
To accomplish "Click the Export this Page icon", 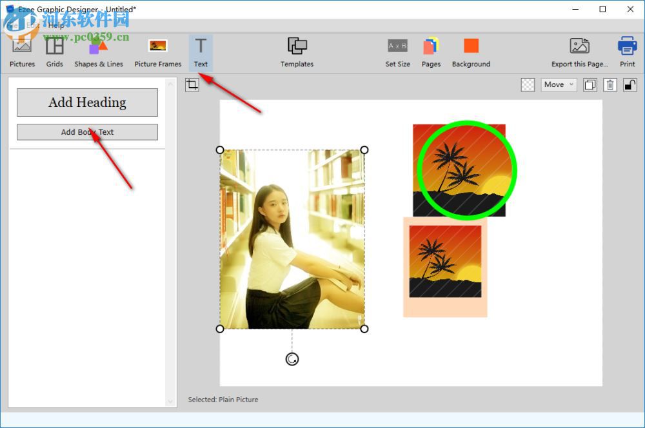I will (579, 52).
